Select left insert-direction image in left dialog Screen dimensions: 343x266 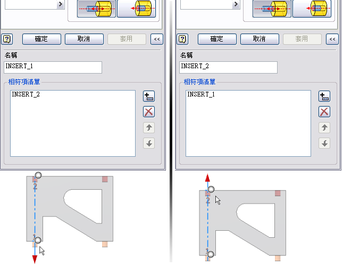pyautogui.click(x=96, y=9)
